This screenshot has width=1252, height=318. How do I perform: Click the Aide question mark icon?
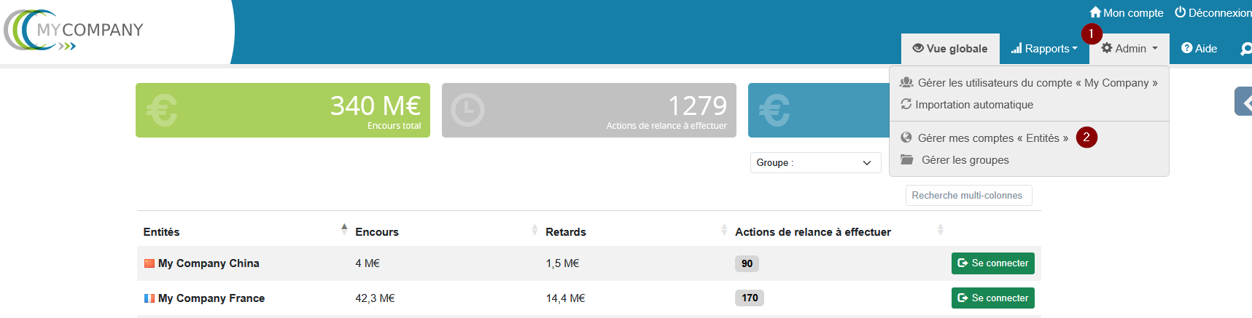point(1187,48)
